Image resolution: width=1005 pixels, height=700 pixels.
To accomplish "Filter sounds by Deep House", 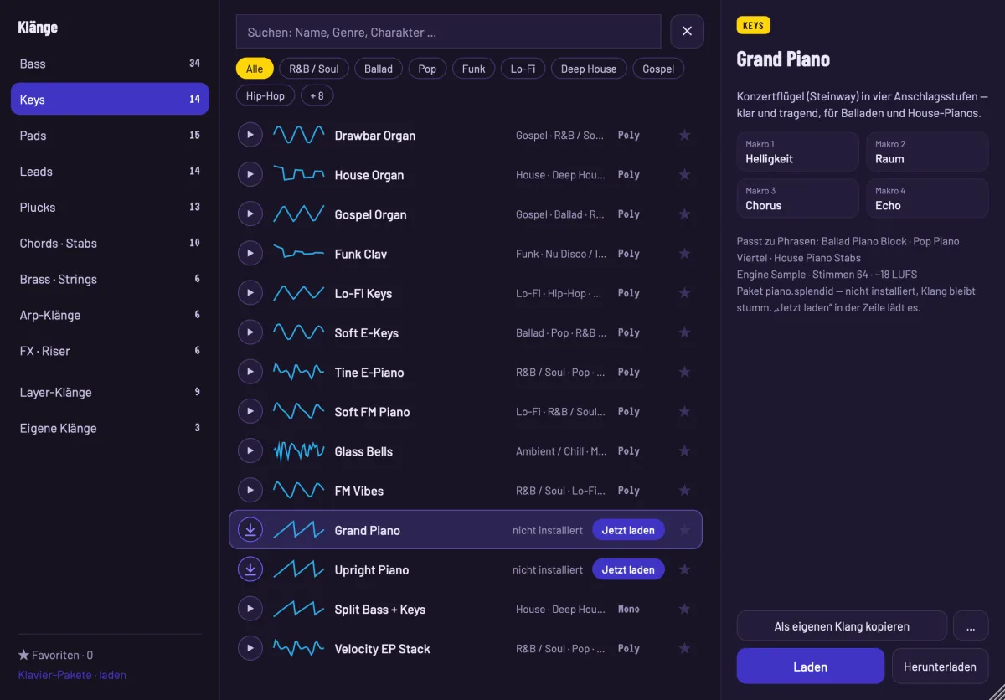I will 589,69.
